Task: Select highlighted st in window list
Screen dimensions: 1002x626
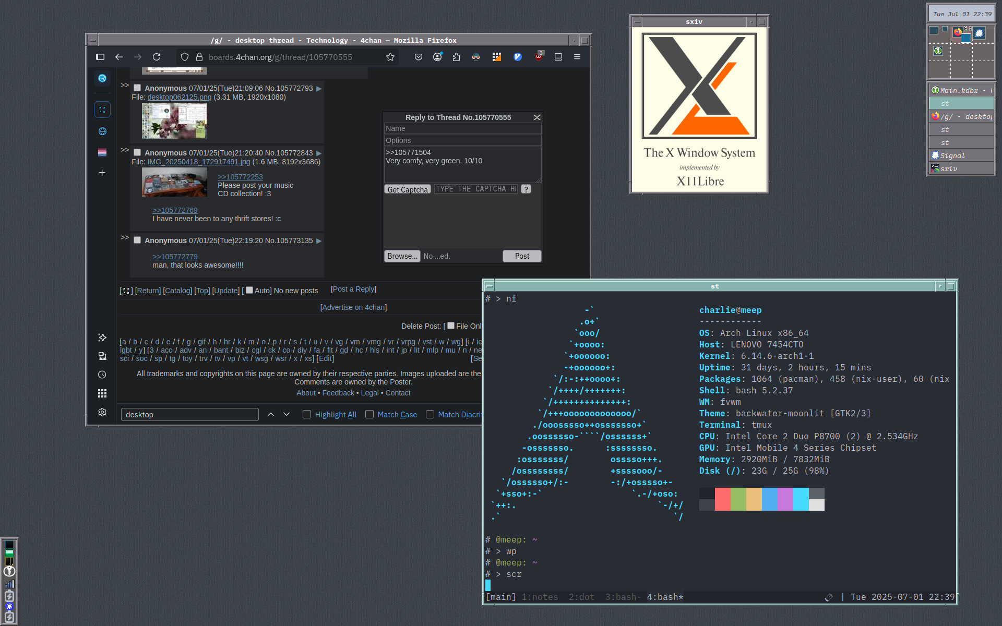Action: point(961,103)
